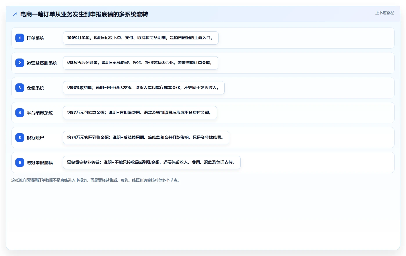This screenshot has height=256, width=406.
Task: Click the arrow icon beside the flowchart title
Action: click(15, 14)
